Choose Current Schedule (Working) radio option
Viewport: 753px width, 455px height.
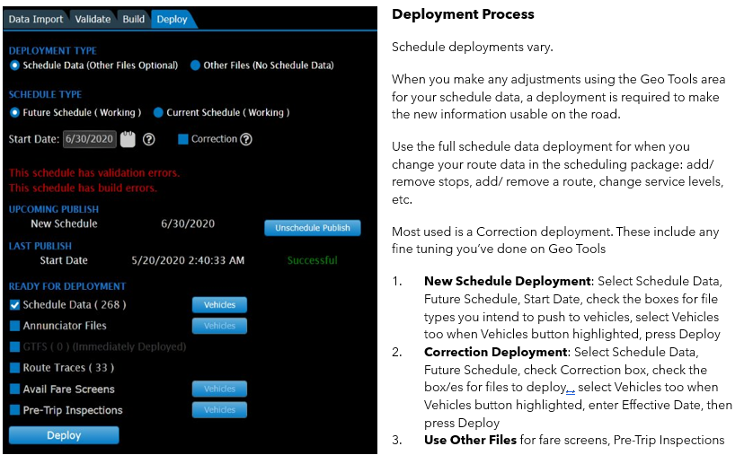pos(158,113)
